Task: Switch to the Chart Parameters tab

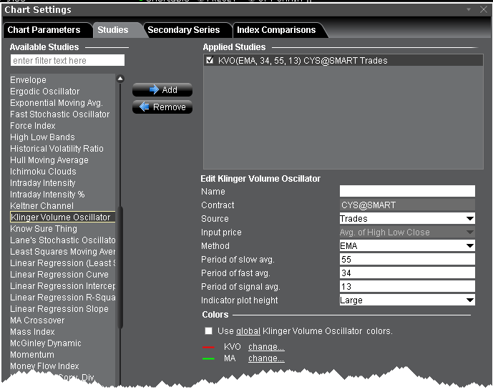Action: click(x=44, y=30)
